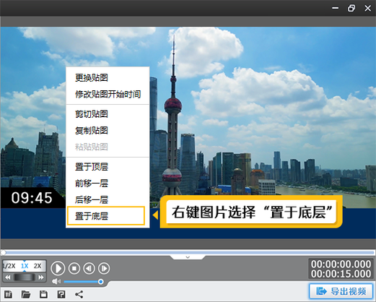
Task: Choose 置于底层 to send to bottom
Action: pyautogui.click(x=106, y=216)
